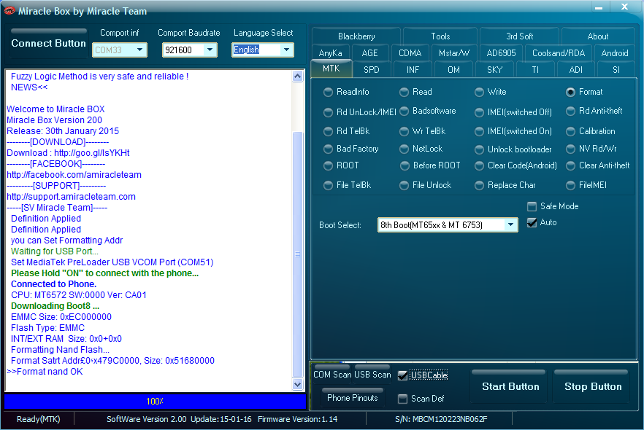Select the Badsoftware radio option
This screenshot has width=644, height=430.
tap(405, 111)
